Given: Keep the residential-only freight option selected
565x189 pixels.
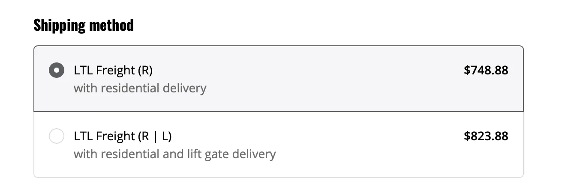Looking at the screenshot, I should click(x=57, y=70).
